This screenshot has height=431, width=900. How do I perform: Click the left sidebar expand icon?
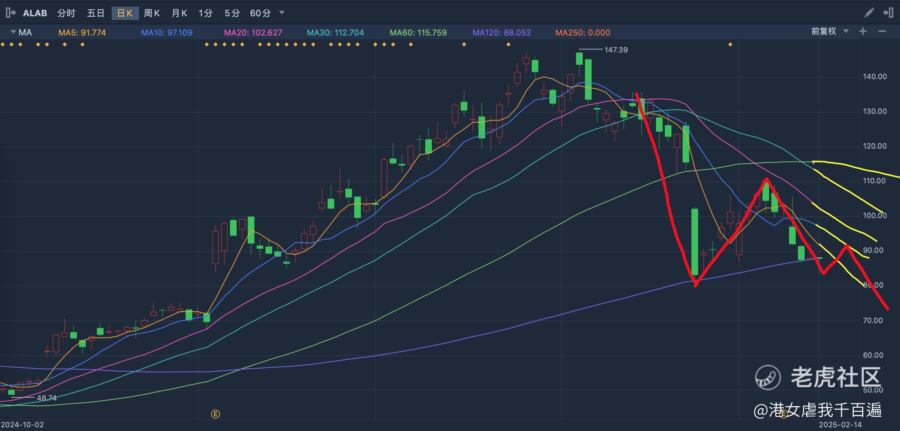click(11, 13)
